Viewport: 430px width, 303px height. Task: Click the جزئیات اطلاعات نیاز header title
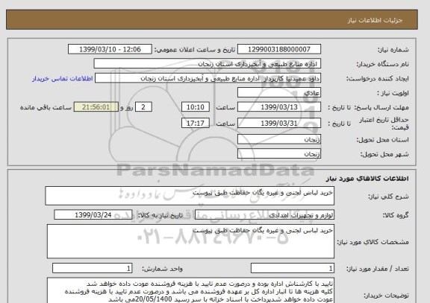tap(375, 20)
